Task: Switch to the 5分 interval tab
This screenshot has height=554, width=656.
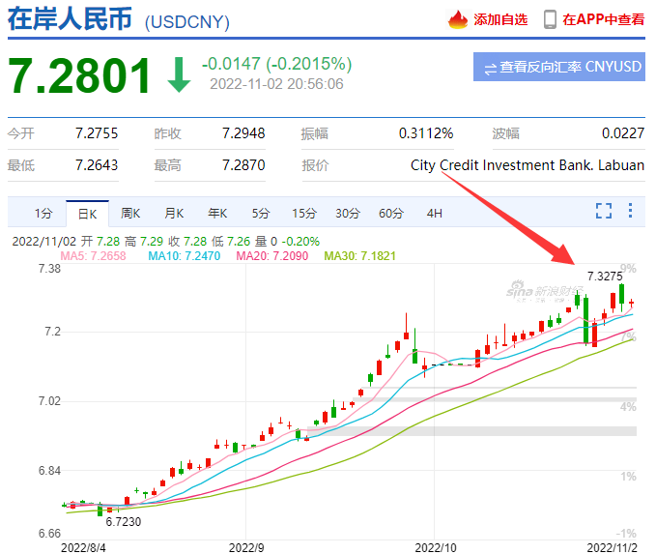Action: (x=261, y=213)
